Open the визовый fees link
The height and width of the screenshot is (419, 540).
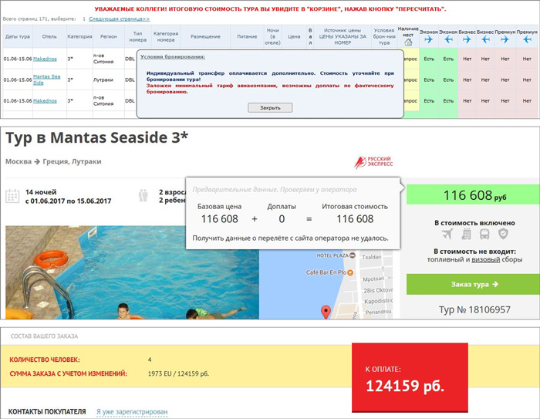click(485, 259)
